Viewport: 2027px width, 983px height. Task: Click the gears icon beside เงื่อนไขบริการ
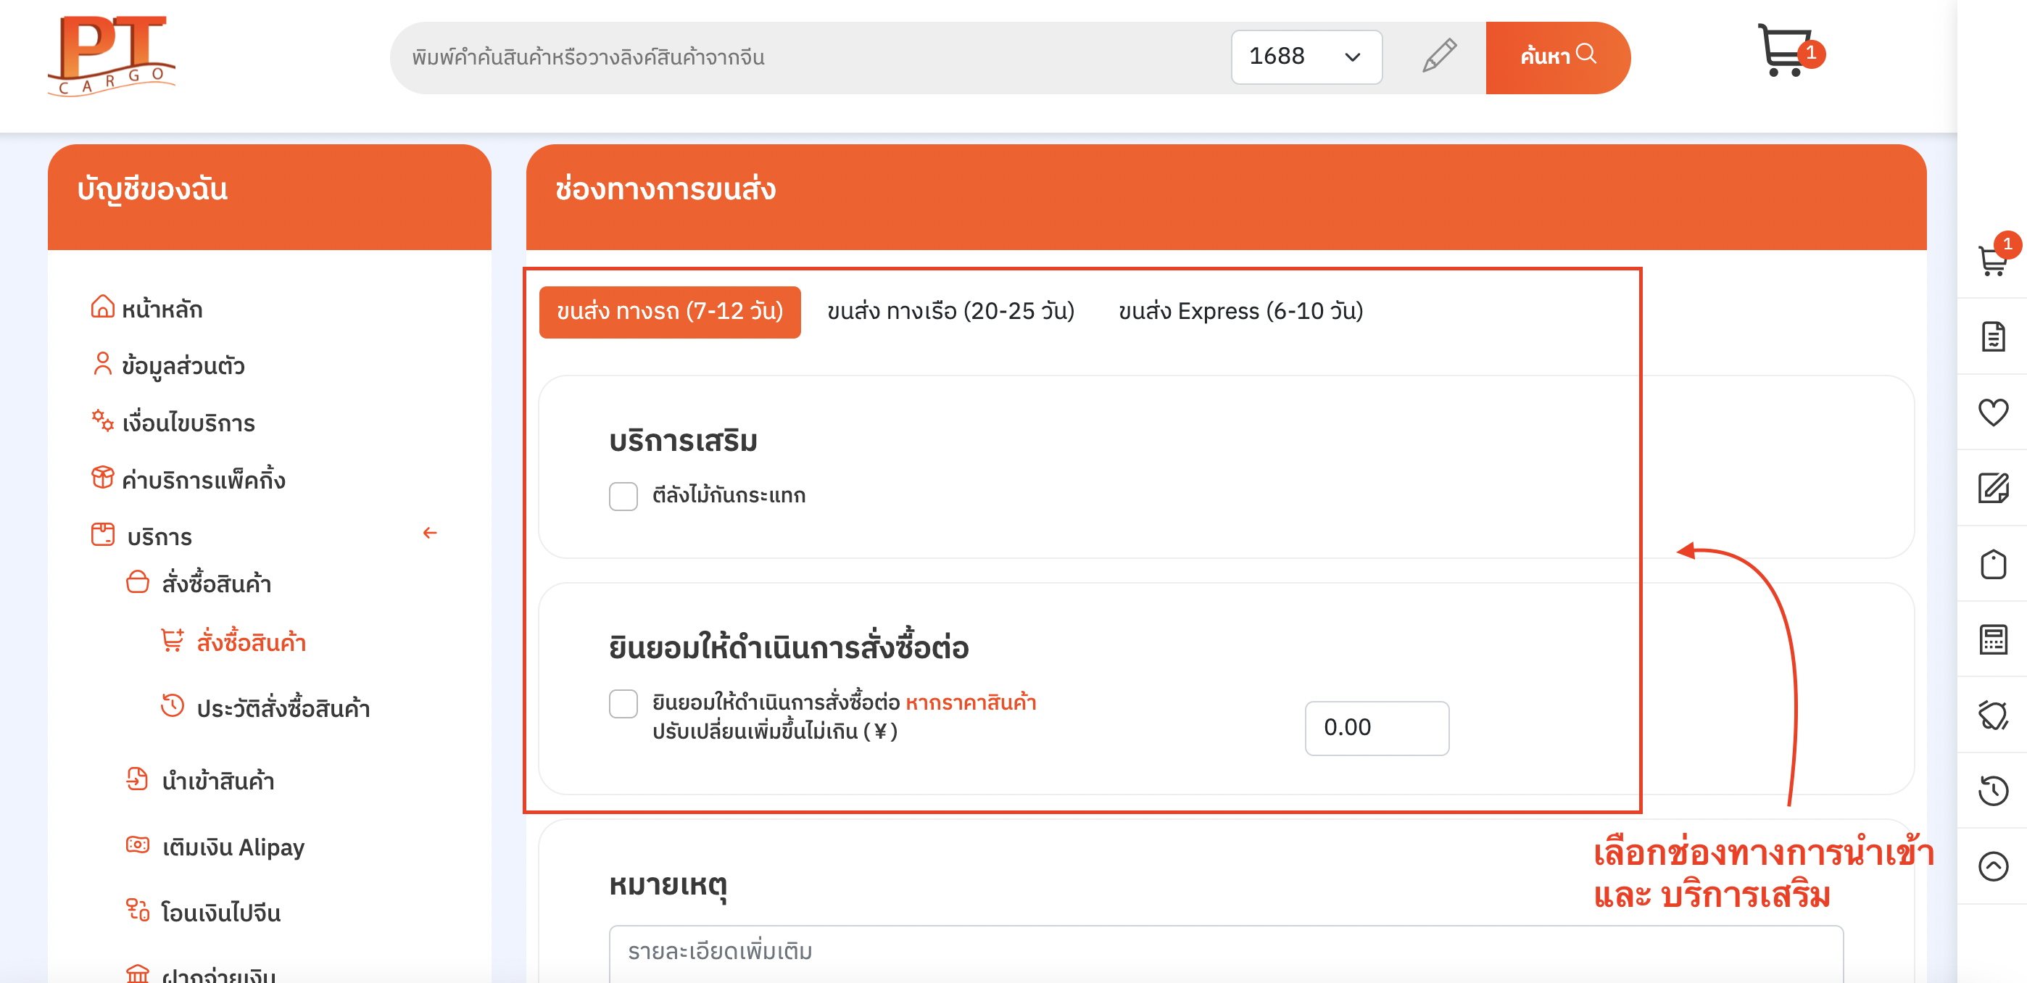tap(102, 420)
